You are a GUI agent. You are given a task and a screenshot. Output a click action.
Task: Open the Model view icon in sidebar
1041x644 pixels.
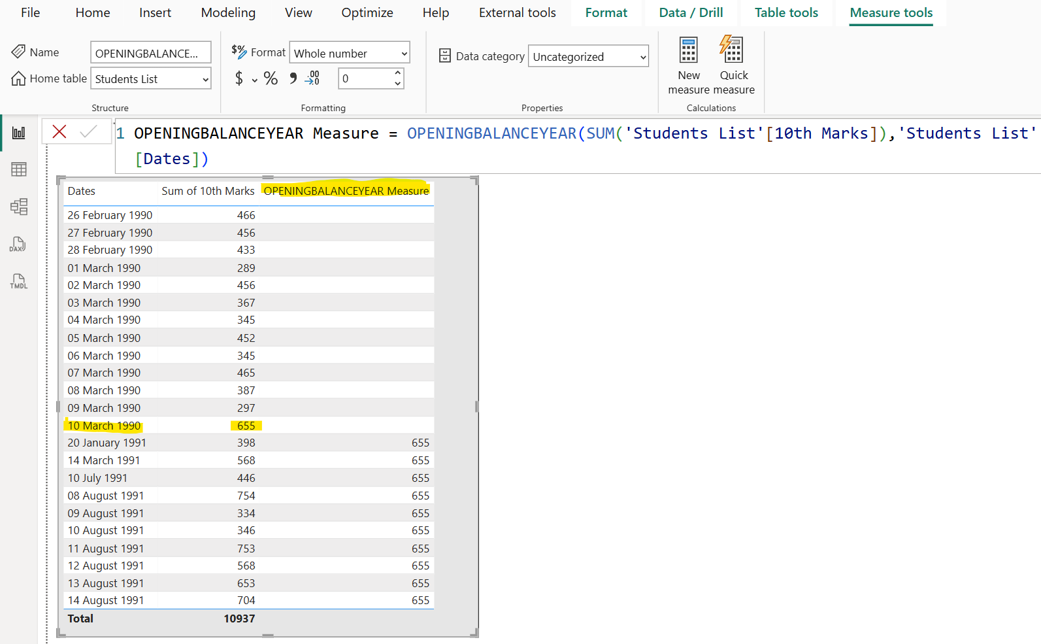click(19, 207)
